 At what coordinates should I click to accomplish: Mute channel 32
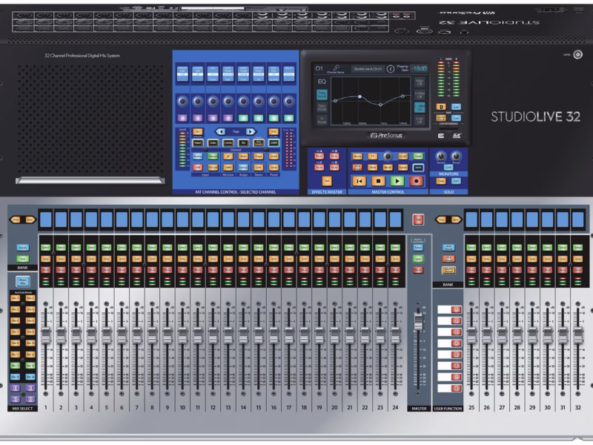click(x=578, y=270)
